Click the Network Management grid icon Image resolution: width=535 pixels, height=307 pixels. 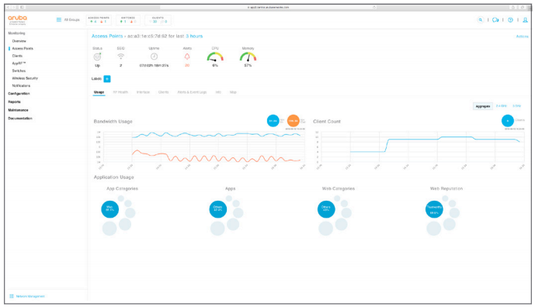pyautogui.click(x=12, y=296)
